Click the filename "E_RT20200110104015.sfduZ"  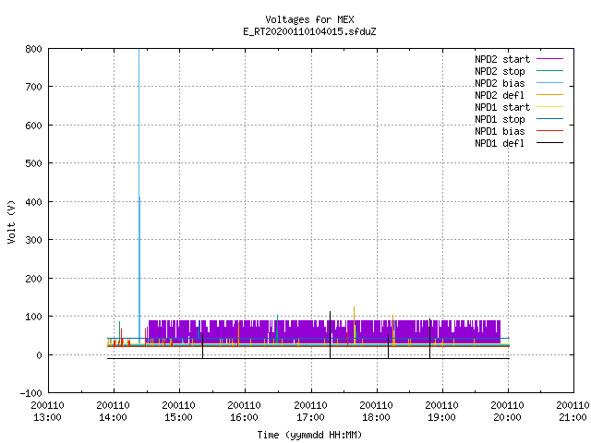point(309,31)
